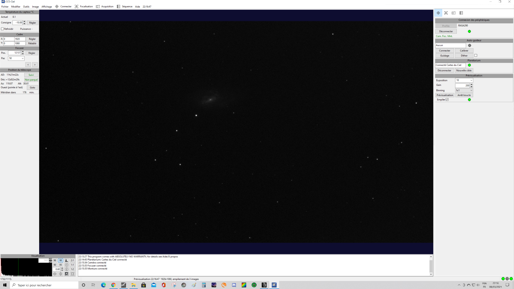Open the capture tab camera icon

pos(454,13)
